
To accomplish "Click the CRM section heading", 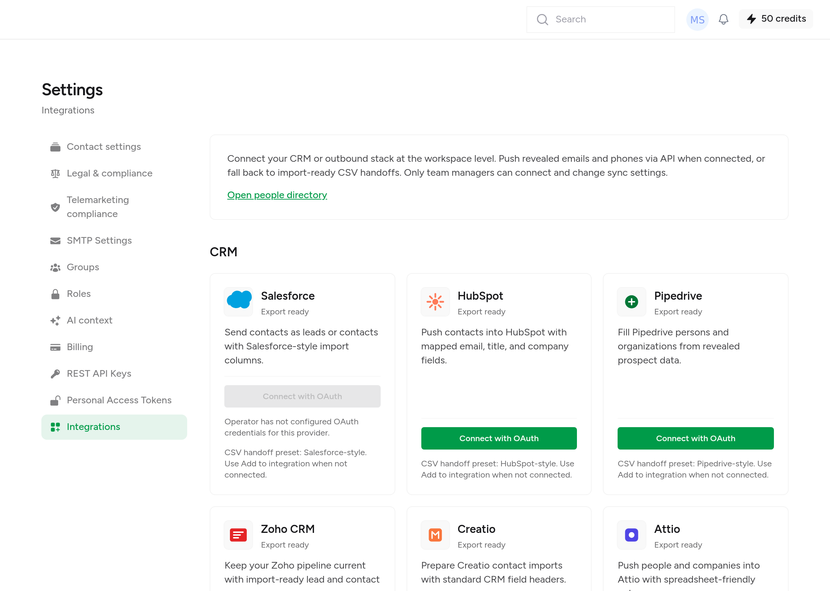I will tap(223, 252).
